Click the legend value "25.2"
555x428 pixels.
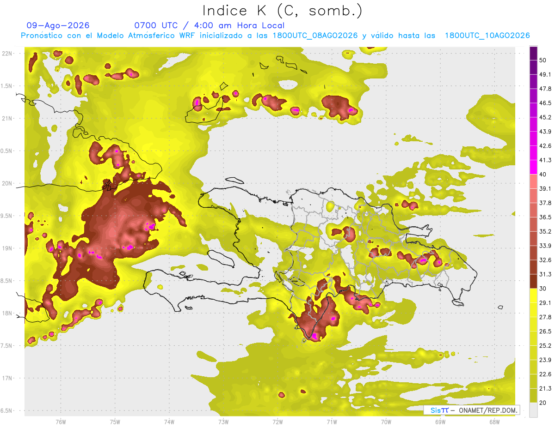[x=545, y=346]
